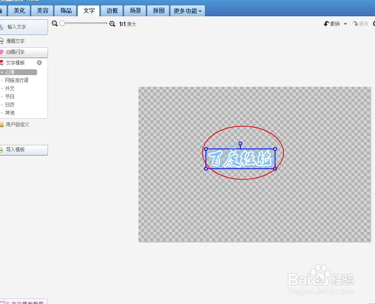This screenshot has height=304, width=375.
Task: Open the 场景 tab
Action: click(135, 11)
